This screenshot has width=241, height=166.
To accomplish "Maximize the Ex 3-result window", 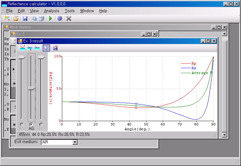I will click(208, 41).
